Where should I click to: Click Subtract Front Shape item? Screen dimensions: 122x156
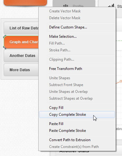77,85
